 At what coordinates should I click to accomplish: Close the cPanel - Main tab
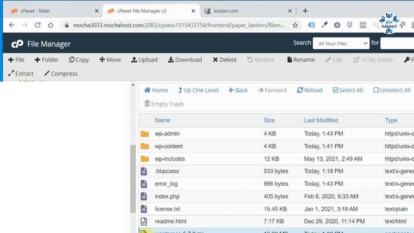coord(96,11)
